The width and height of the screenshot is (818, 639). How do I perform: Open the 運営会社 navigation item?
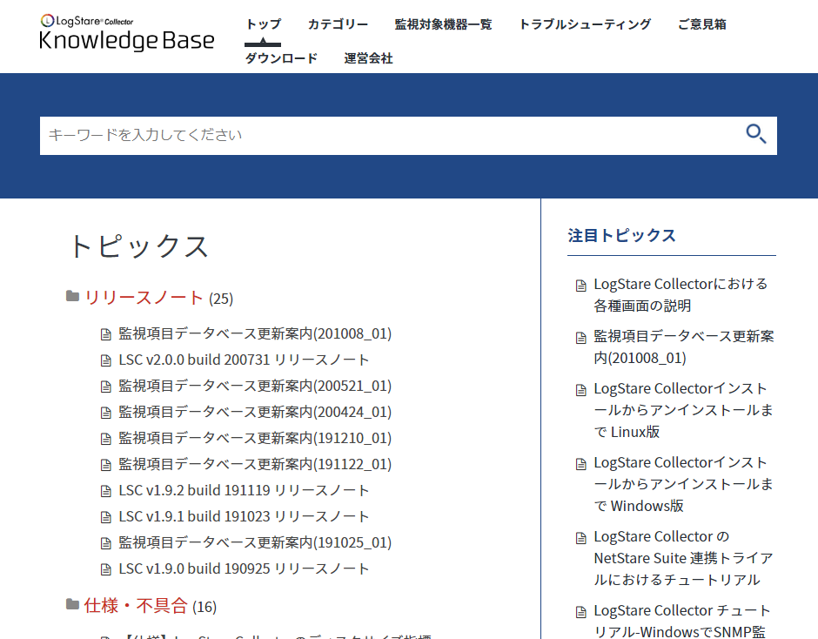tap(368, 58)
